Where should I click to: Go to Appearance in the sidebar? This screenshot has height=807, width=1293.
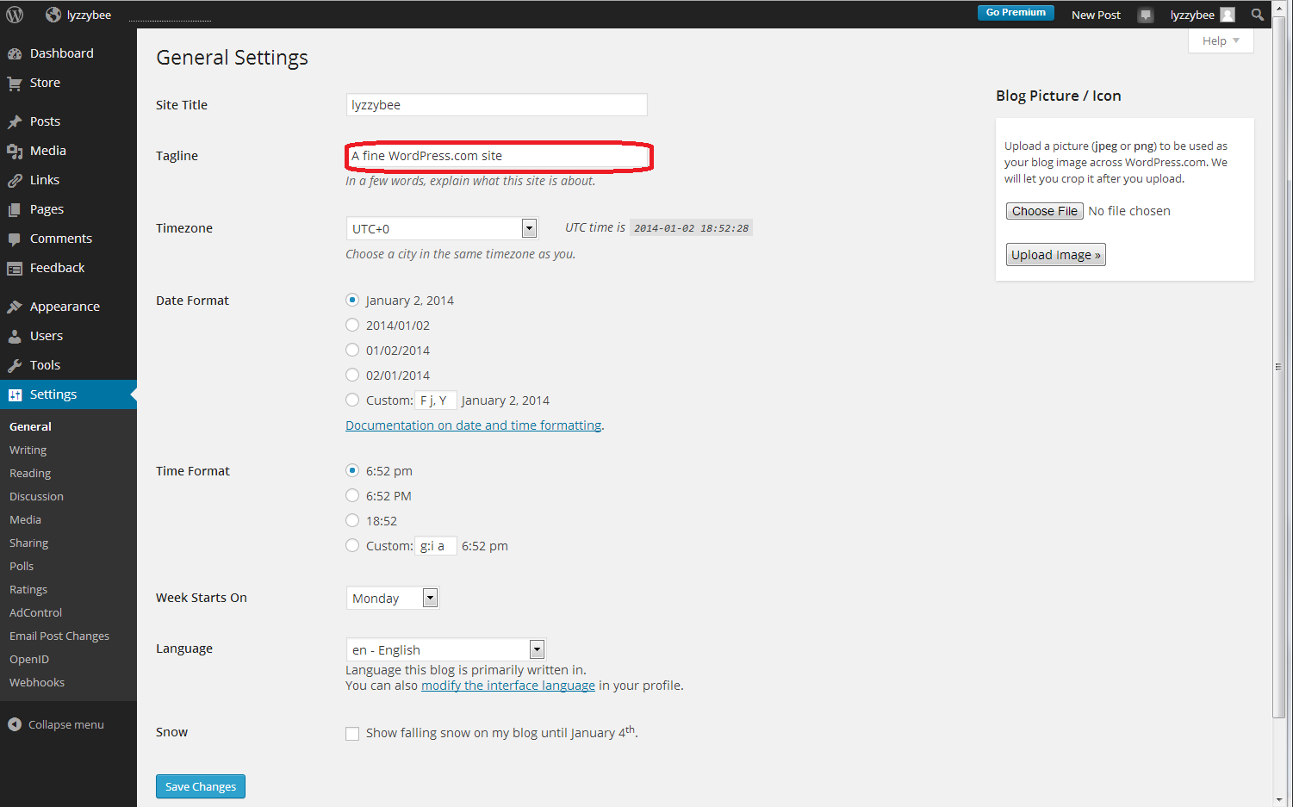click(65, 307)
